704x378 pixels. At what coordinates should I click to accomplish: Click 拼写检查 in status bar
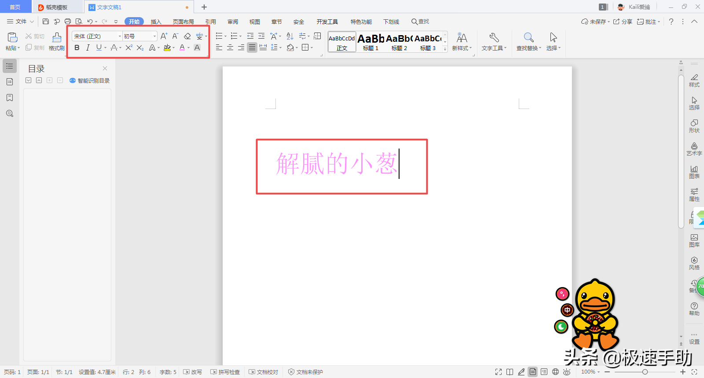click(225, 372)
